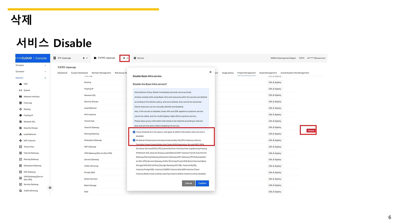The height and width of the screenshot is (224, 399).
Task: Open the Peering Gateway sidebar icon
Action: pos(21,159)
